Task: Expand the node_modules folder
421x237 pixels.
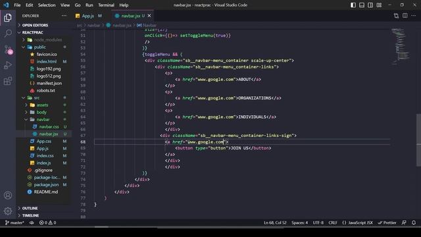Action: click(48, 39)
